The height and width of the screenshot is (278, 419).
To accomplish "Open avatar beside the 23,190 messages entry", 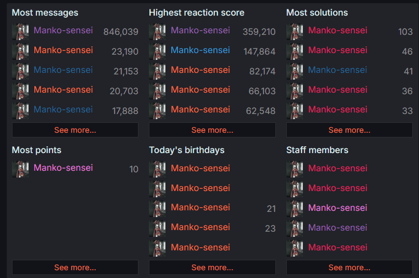I will point(20,52).
